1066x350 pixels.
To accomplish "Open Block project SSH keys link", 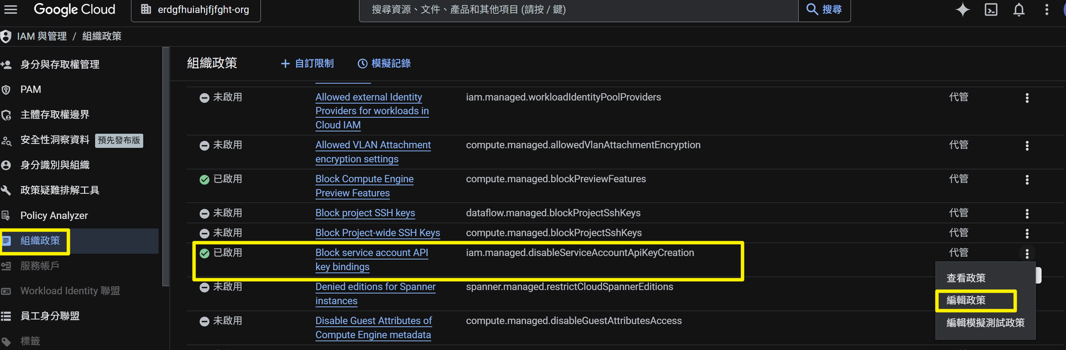I will [x=365, y=213].
